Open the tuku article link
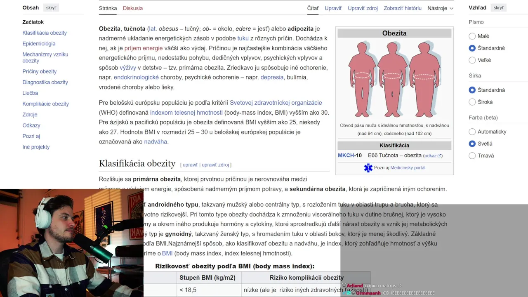Screen dimensions: 528x297 [243, 38]
